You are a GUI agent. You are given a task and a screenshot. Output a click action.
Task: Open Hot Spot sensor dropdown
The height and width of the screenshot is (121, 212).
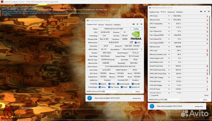pyautogui.click(x=169, y=27)
